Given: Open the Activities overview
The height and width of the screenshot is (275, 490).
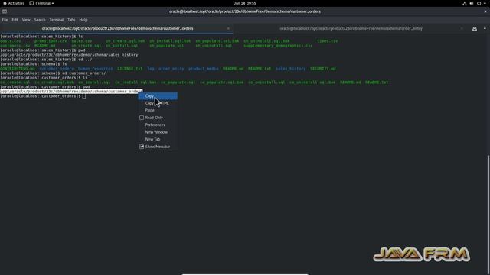Looking at the screenshot, I should point(14,3).
